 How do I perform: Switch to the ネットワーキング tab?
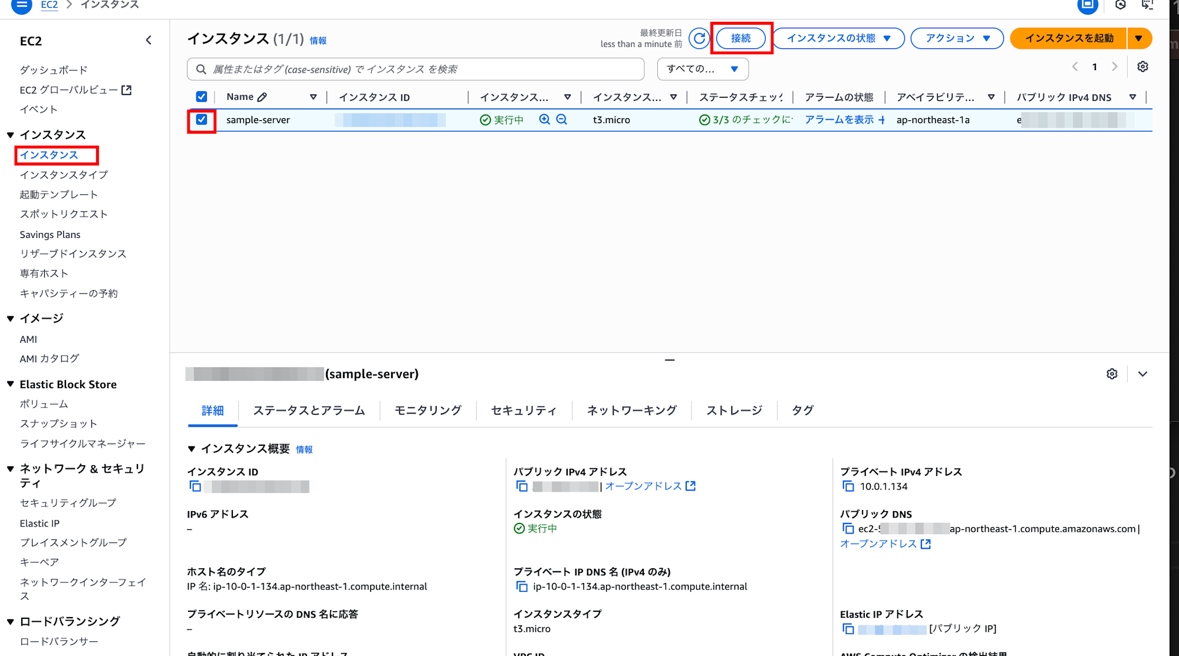pyautogui.click(x=631, y=410)
